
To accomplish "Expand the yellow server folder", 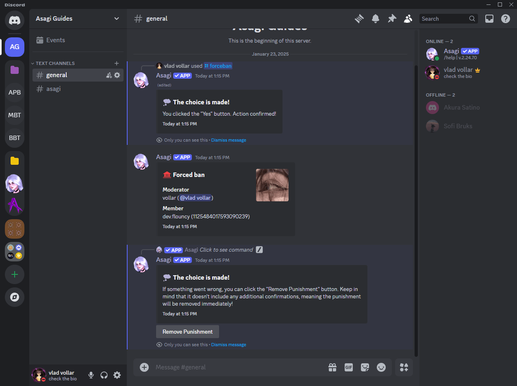I will point(15,161).
